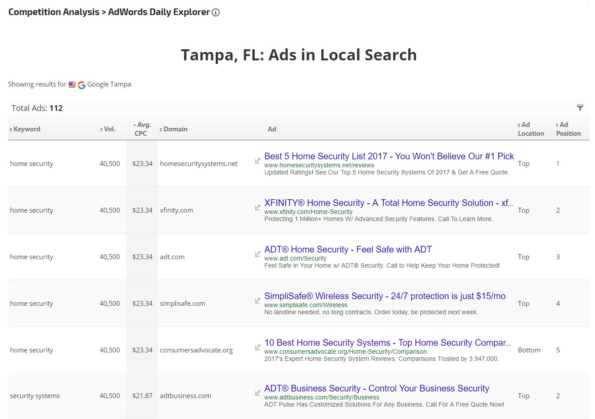Sort table by Ad Position column
595x419 pixels.
tap(567, 129)
